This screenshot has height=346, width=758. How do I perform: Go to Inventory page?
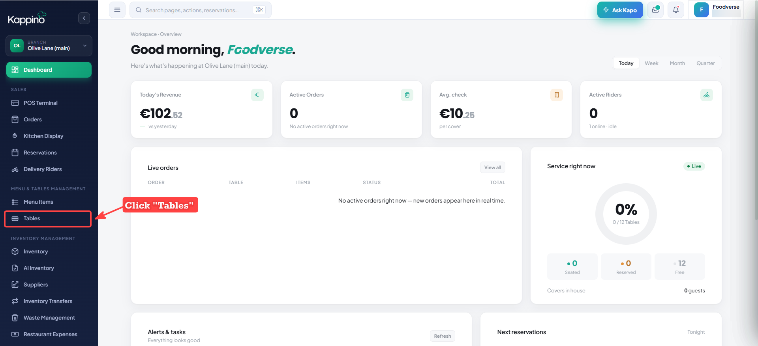coord(49,251)
